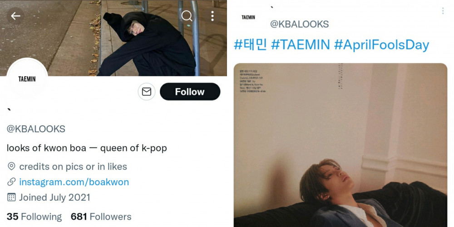Click the location pin icon in bio
The height and width of the screenshot is (227, 454).
click(x=11, y=166)
